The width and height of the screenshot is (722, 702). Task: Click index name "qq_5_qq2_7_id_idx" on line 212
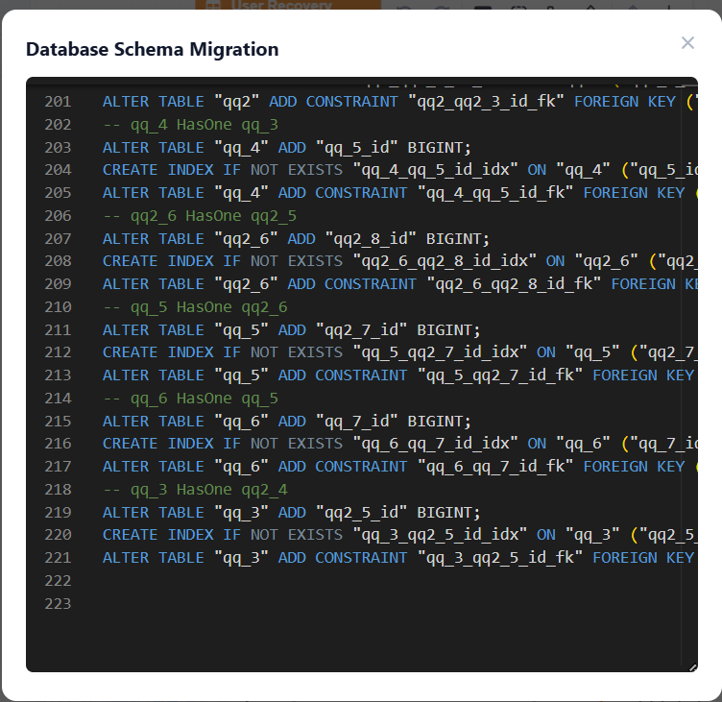point(440,352)
